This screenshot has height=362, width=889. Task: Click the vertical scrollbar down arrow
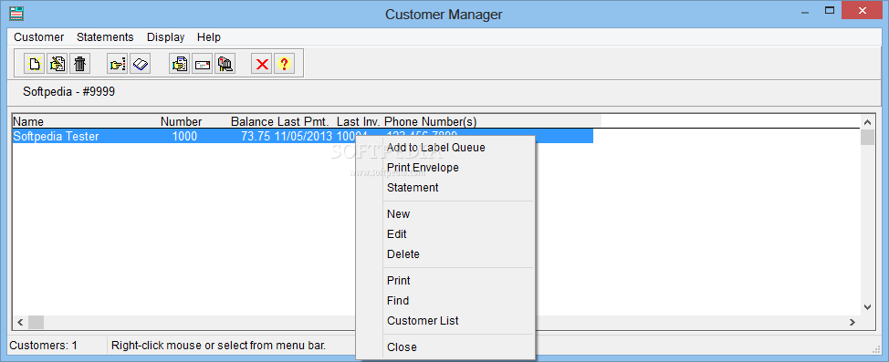click(867, 307)
